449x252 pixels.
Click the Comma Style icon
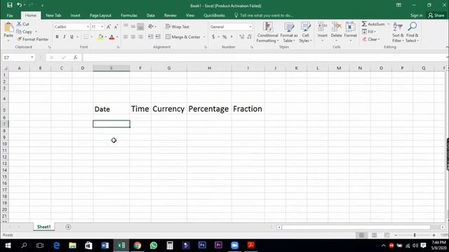(x=232, y=37)
